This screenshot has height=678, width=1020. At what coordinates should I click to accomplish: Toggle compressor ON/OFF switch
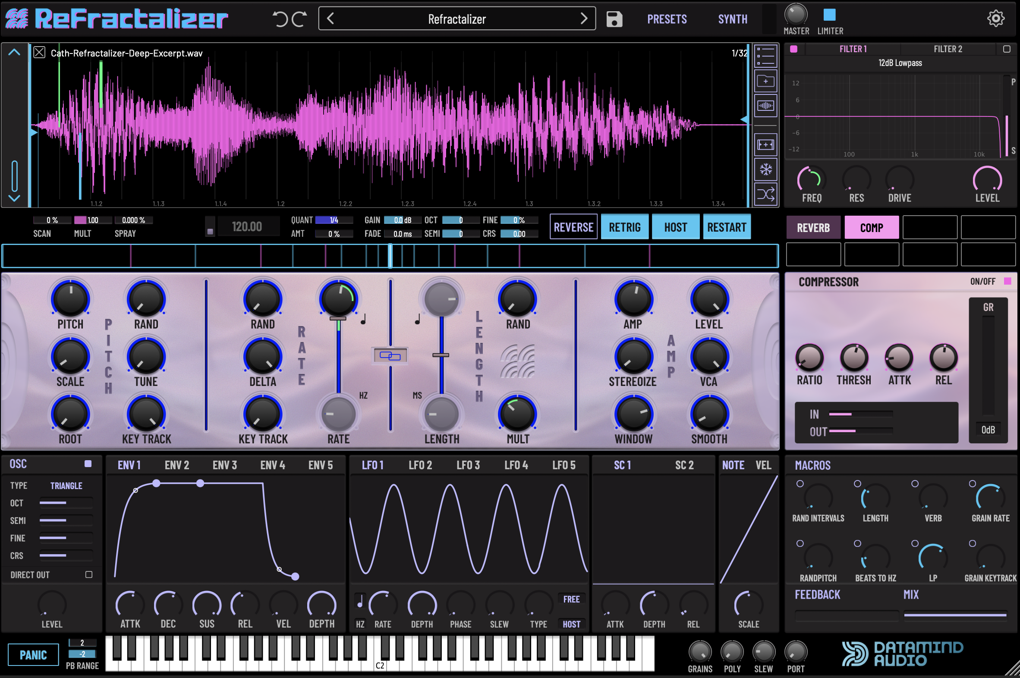click(1007, 281)
